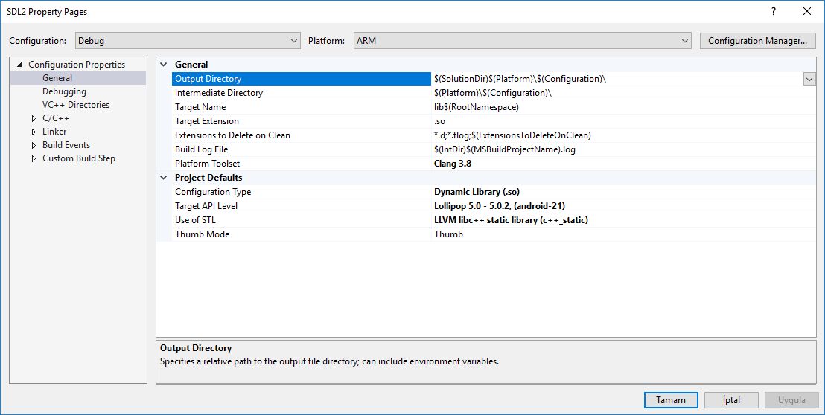Select the Platform Toolset property row
This screenshot has width=825, height=415.
point(207,164)
